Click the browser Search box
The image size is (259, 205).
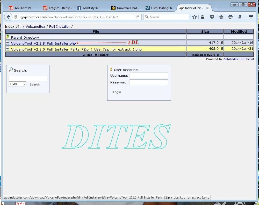point(166,17)
